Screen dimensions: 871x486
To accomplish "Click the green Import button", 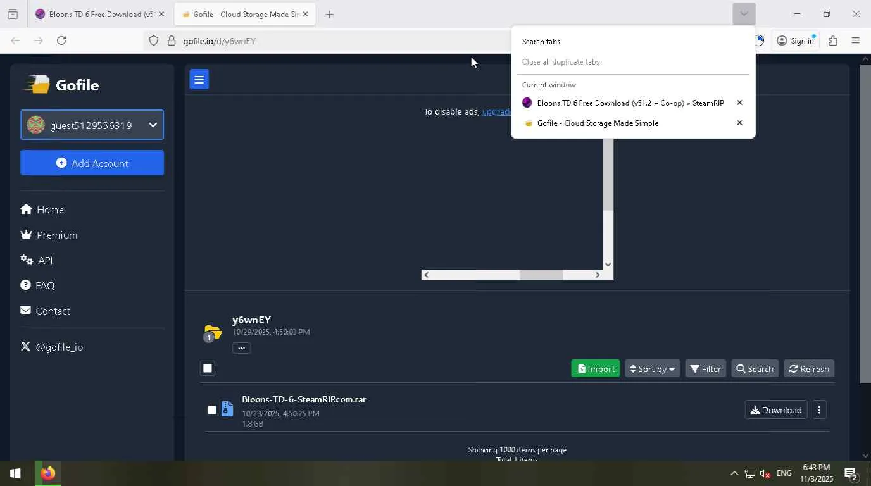I will pyautogui.click(x=595, y=369).
